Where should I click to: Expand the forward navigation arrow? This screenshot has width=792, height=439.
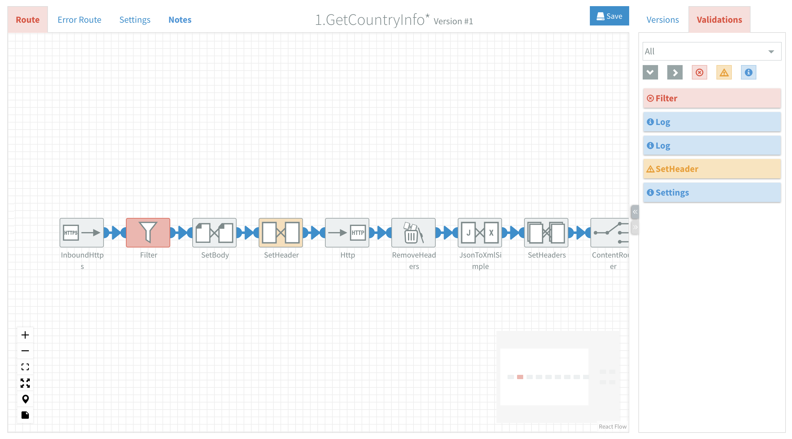pyautogui.click(x=675, y=72)
